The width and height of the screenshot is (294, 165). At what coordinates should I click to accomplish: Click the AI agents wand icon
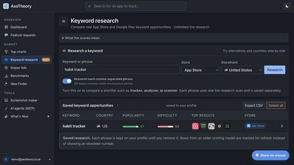pyautogui.click(x=6, y=108)
